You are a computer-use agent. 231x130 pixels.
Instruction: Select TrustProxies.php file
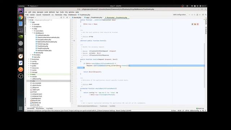click(x=43, y=48)
